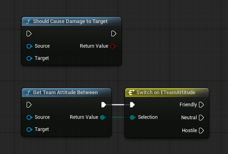228x154 pixels.
Task: Click enum switch icon on Switch on ETeamAttitude
Action: [131, 93]
